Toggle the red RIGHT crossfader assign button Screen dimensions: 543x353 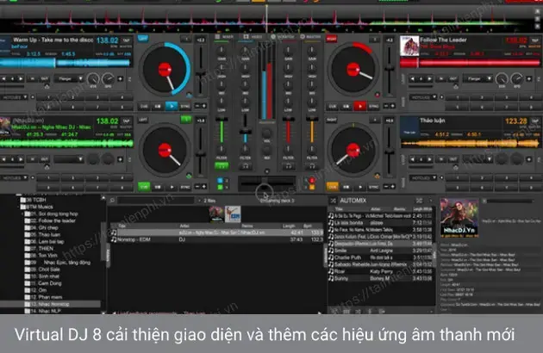[x=331, y=39]
